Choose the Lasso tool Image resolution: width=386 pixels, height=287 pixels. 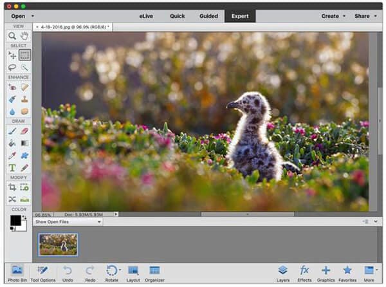coord(12,67)
